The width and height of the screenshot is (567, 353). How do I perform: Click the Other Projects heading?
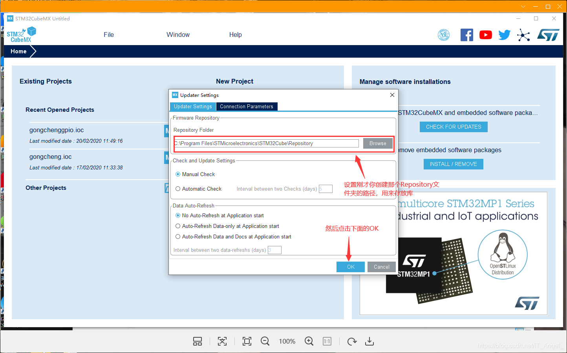click(46, 188)
